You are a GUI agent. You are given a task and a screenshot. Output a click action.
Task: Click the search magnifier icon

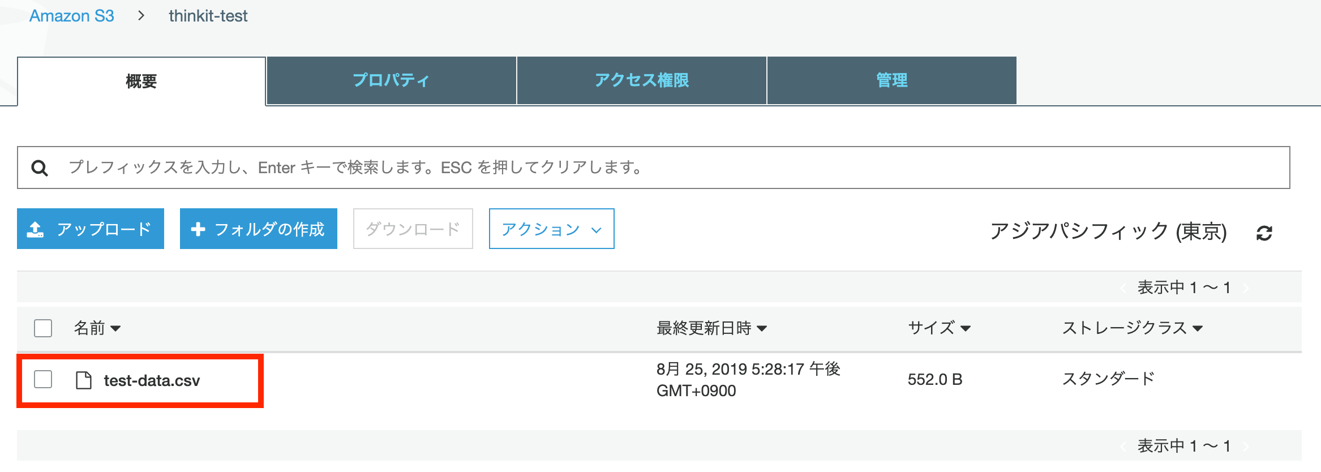tap(39, 168)
